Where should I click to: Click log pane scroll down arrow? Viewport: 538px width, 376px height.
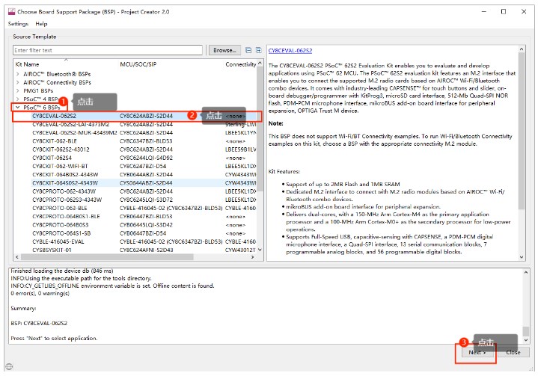pos(525,340)
